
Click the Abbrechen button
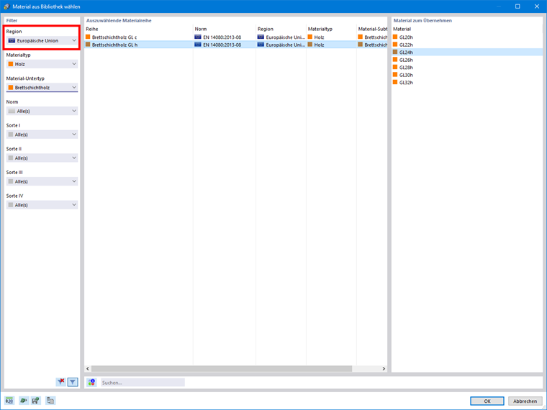(x=525, y=401)
